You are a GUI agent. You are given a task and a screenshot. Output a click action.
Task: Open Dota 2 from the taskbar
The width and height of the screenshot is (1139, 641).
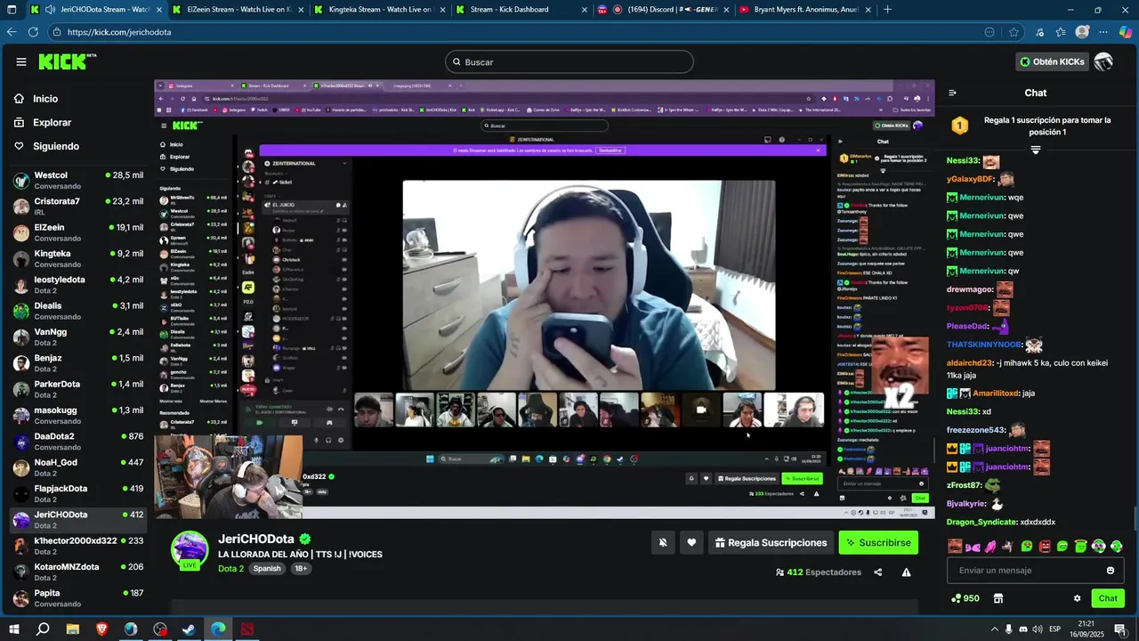(247, 629)
